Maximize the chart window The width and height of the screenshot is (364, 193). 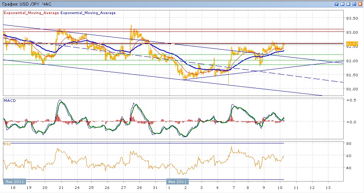click(x=354, y=4)
